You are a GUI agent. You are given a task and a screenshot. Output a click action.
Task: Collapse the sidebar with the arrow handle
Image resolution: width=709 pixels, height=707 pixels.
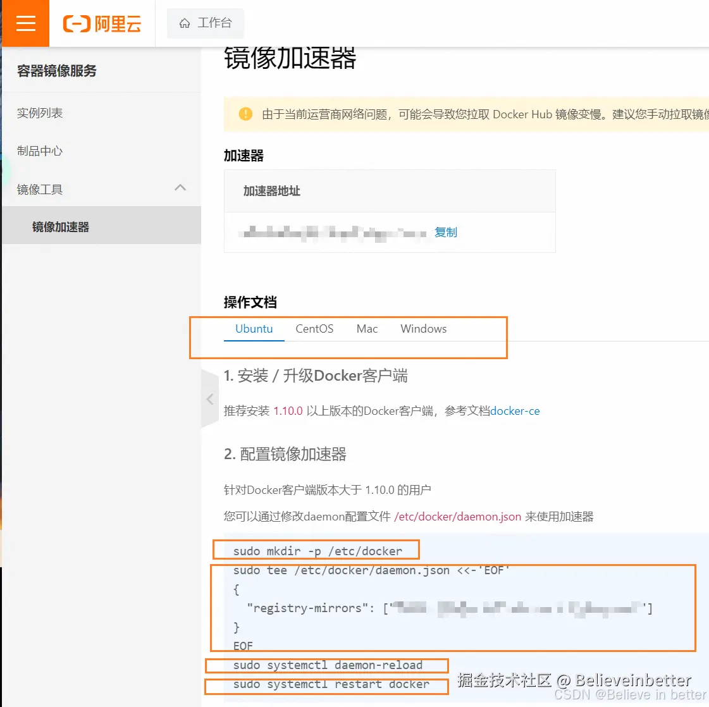click(210, 398)
